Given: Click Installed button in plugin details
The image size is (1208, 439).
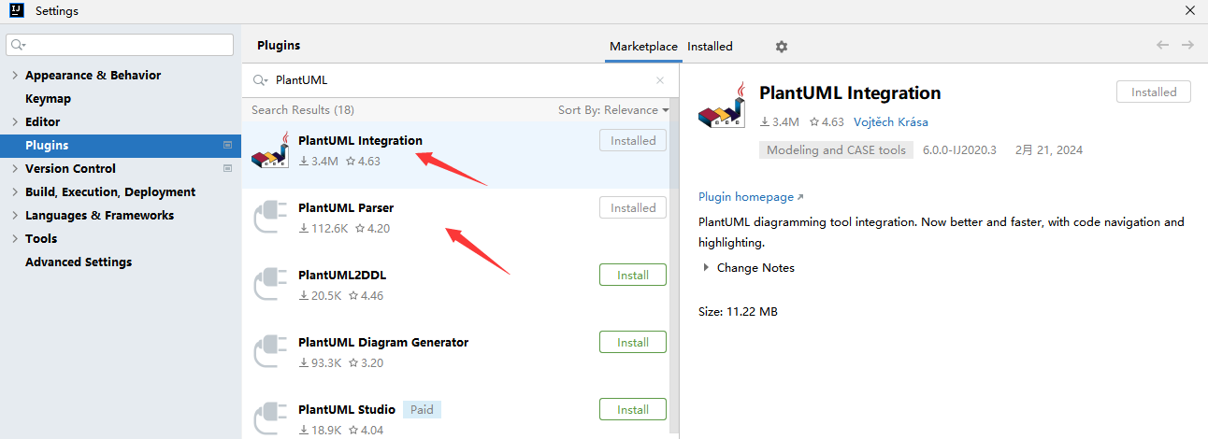Looking at the screenshot, I should click(x=1154, y=92).
